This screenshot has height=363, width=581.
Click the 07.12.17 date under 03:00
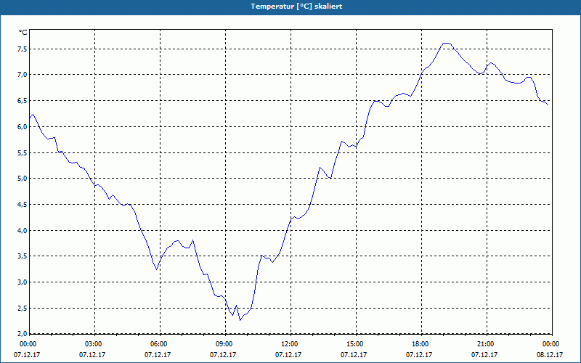pyautogui.click(x=92, y=355)
